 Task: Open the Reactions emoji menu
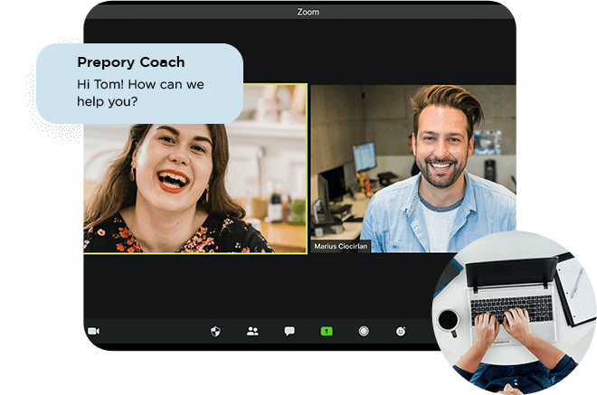pos(401,331)
